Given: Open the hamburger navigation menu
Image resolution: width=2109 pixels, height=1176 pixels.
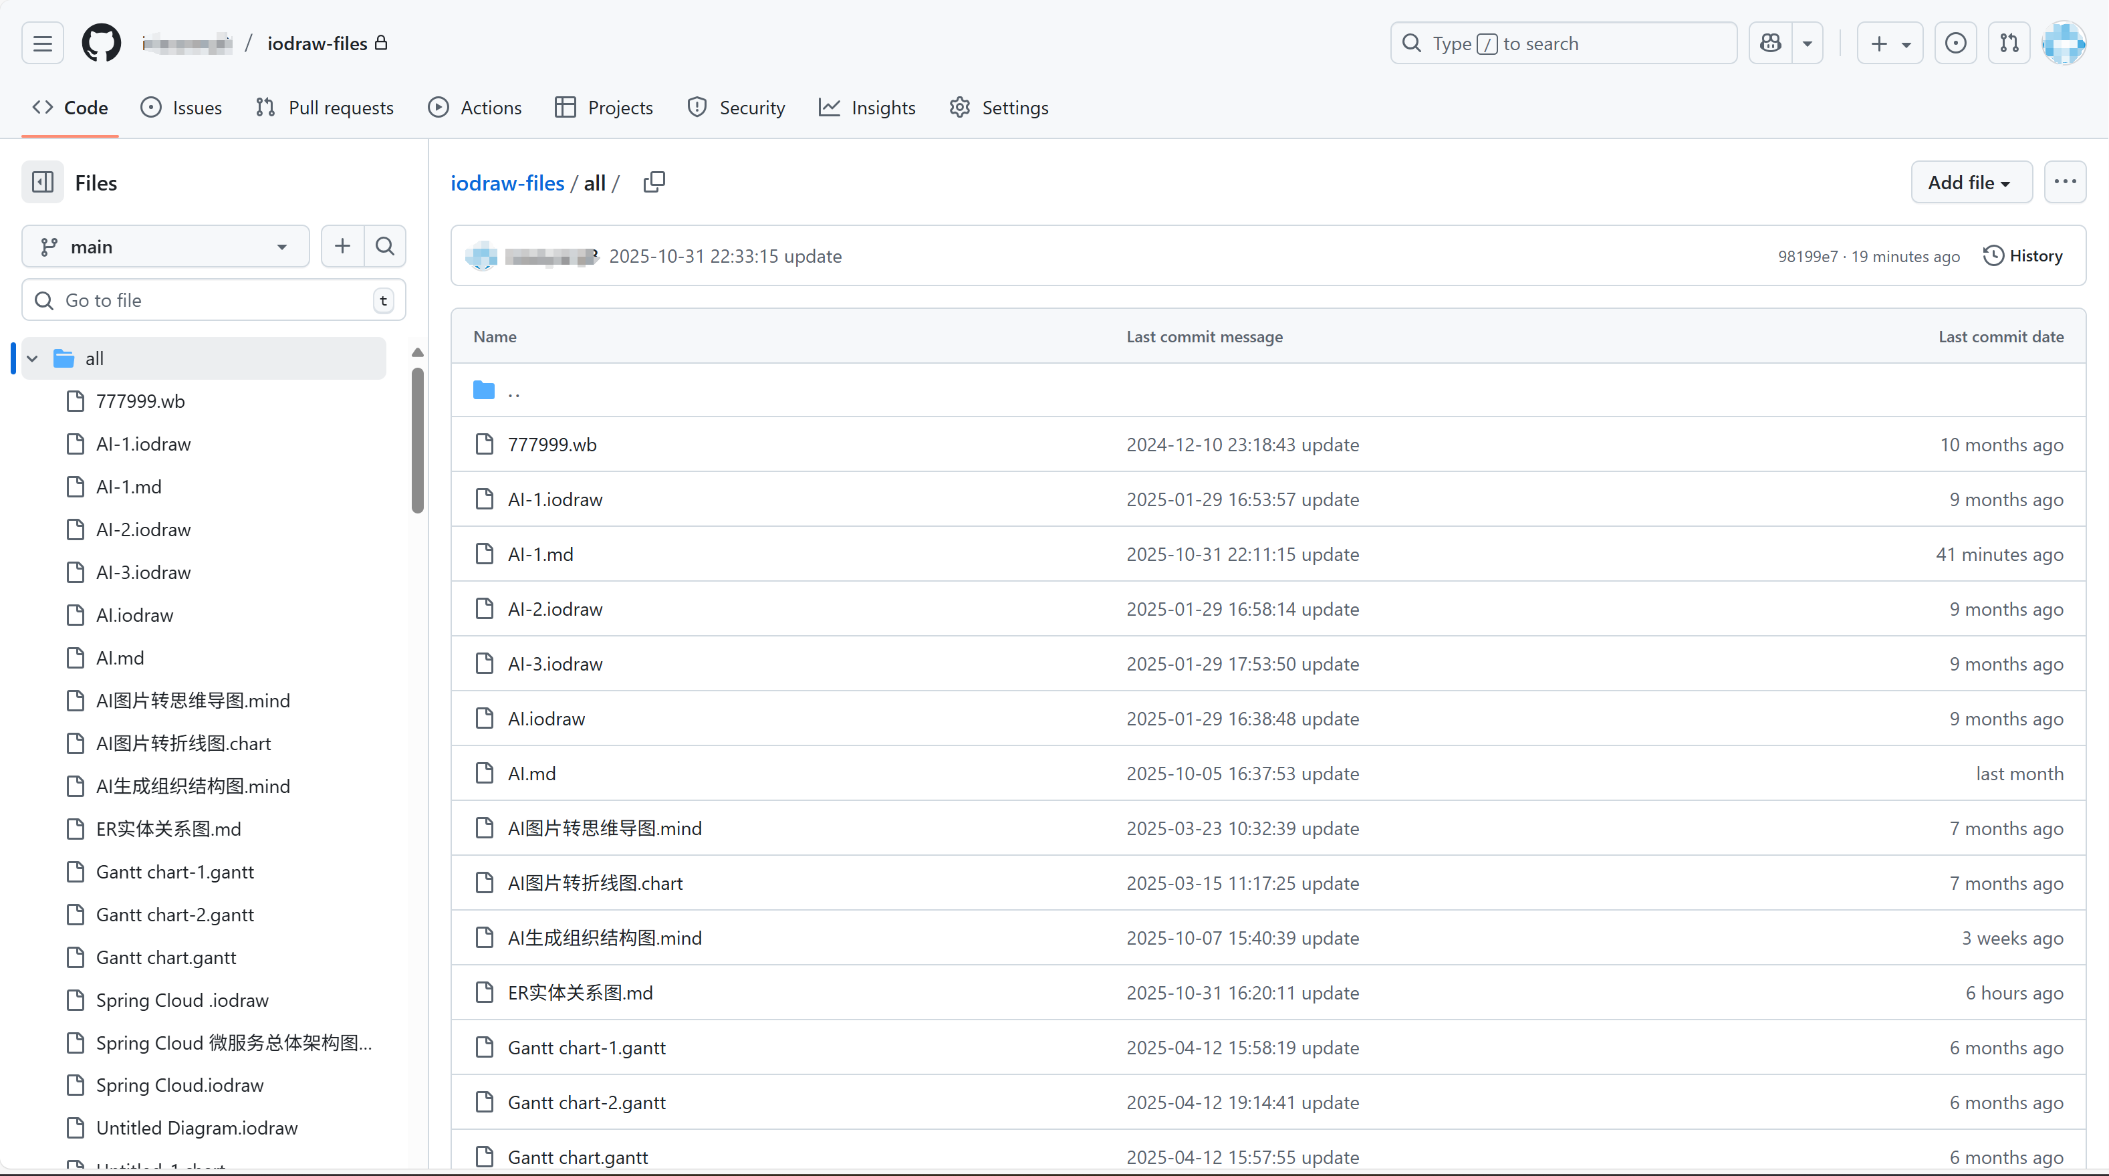Looking at the screenshot, I should tap(43, 43).
